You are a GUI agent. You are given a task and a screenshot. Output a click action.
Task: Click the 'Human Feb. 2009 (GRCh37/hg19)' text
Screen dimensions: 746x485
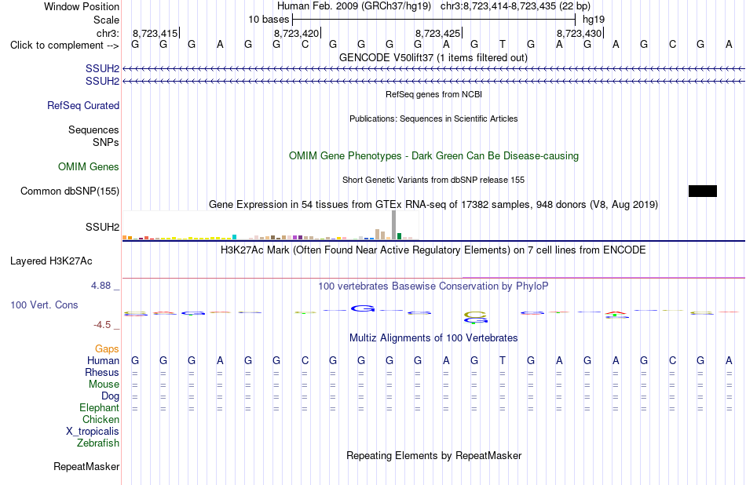tap(354, 6)
